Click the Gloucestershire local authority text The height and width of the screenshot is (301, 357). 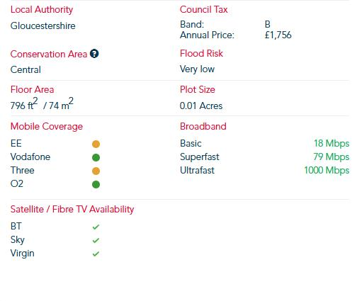(x=43, y=25)
